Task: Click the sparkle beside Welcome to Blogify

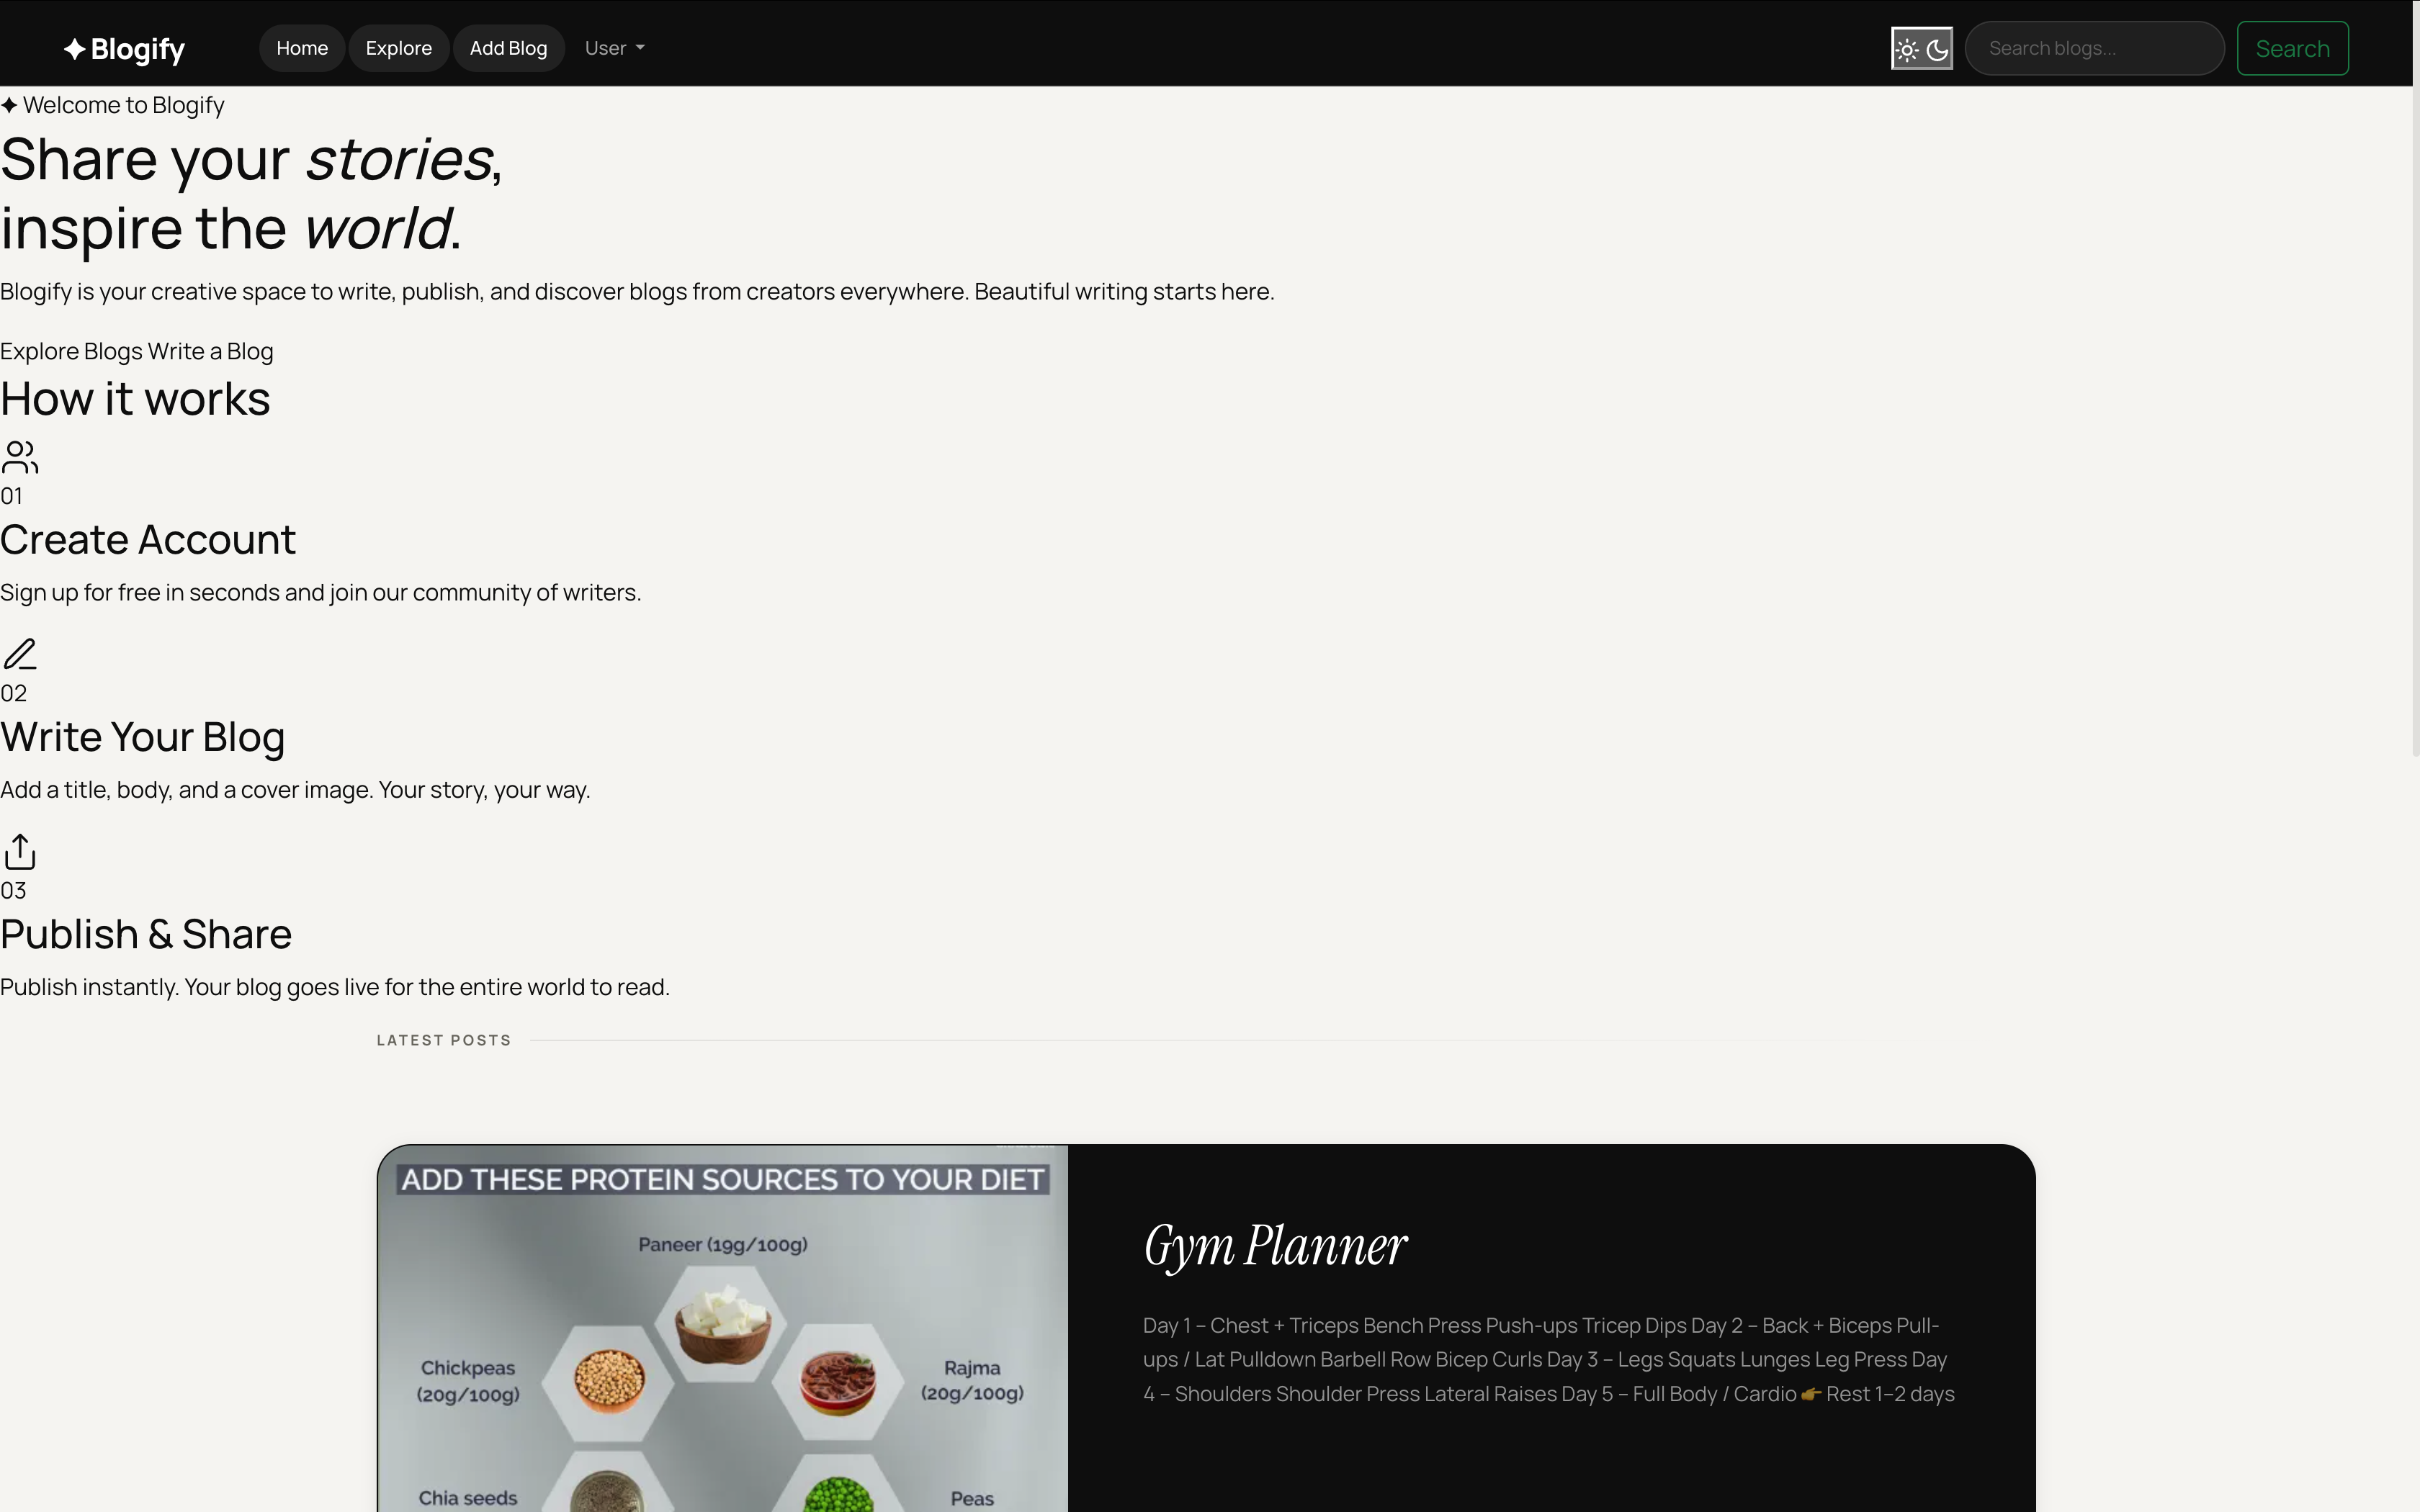Action: click(x=9, y=105)
